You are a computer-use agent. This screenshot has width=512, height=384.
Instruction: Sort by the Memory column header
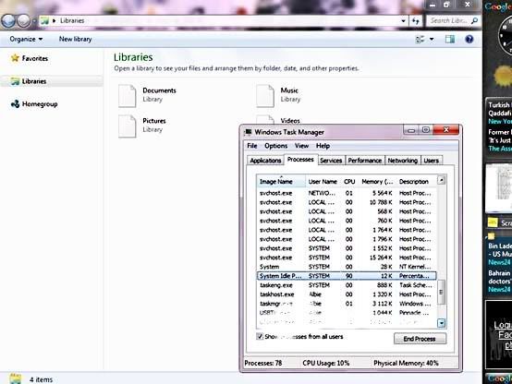(x=377, y=182)
